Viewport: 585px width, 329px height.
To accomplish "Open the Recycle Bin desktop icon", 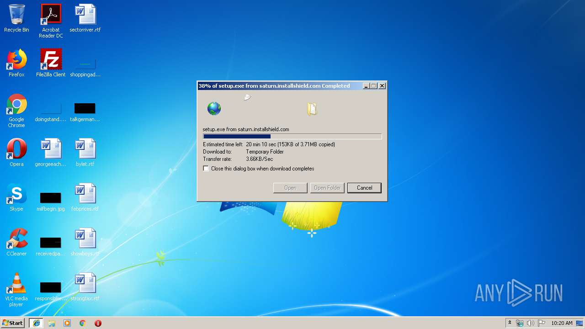I will (x=16, y=18).
